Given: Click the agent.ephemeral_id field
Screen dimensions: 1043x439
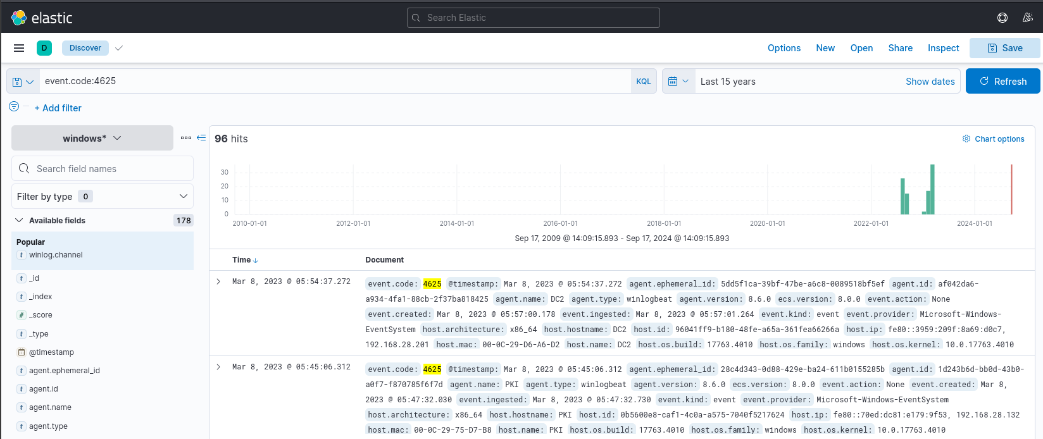Looking at the screenshot, I should [65, 371].
